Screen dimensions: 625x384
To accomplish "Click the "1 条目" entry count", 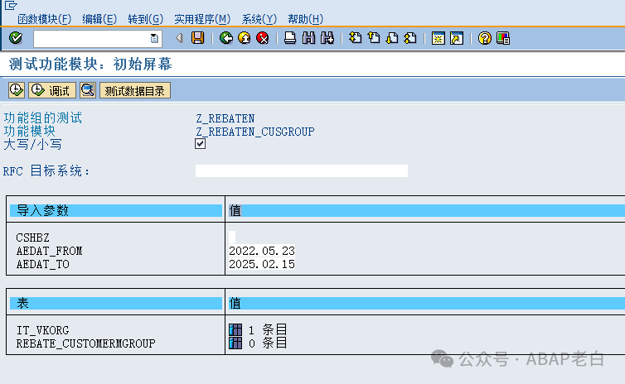I will coord(267,330).
